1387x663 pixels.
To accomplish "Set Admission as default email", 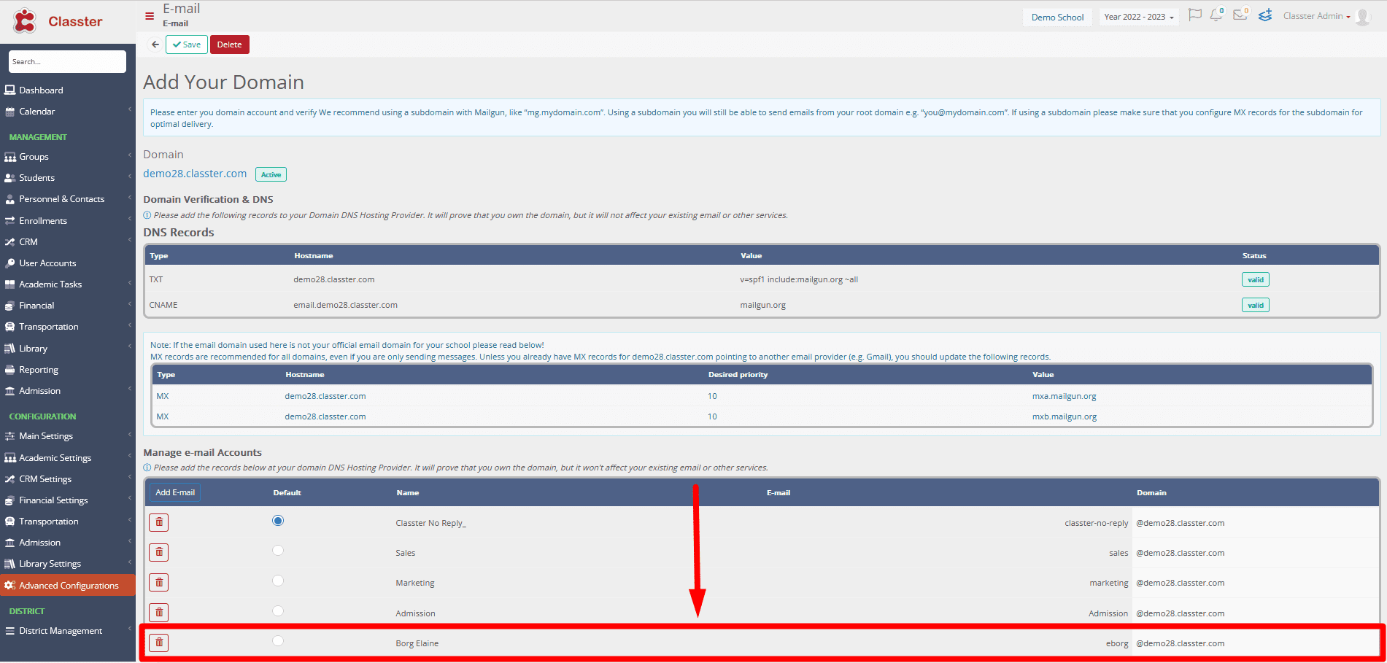I will pos(278,611).
